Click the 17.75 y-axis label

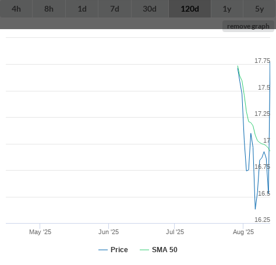tap(262, 61)
